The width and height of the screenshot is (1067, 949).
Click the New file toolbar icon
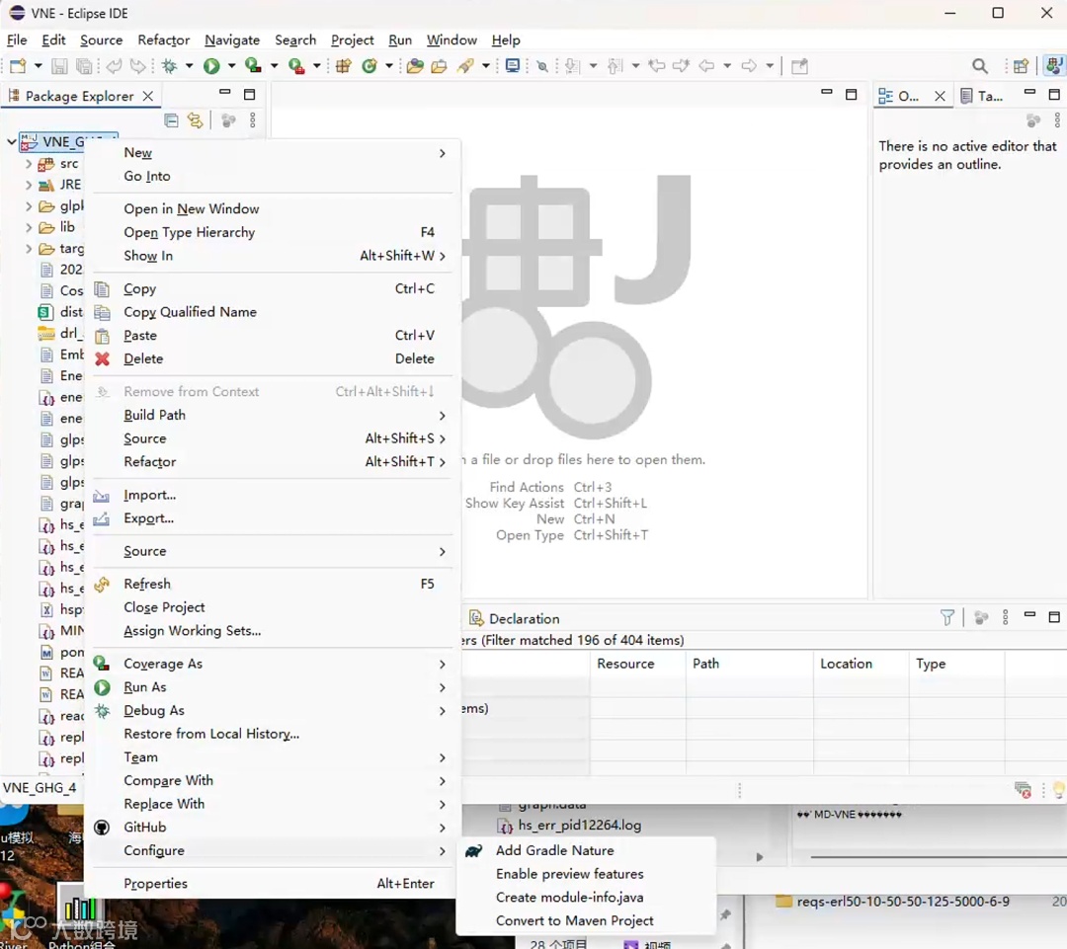pos(19,66)
